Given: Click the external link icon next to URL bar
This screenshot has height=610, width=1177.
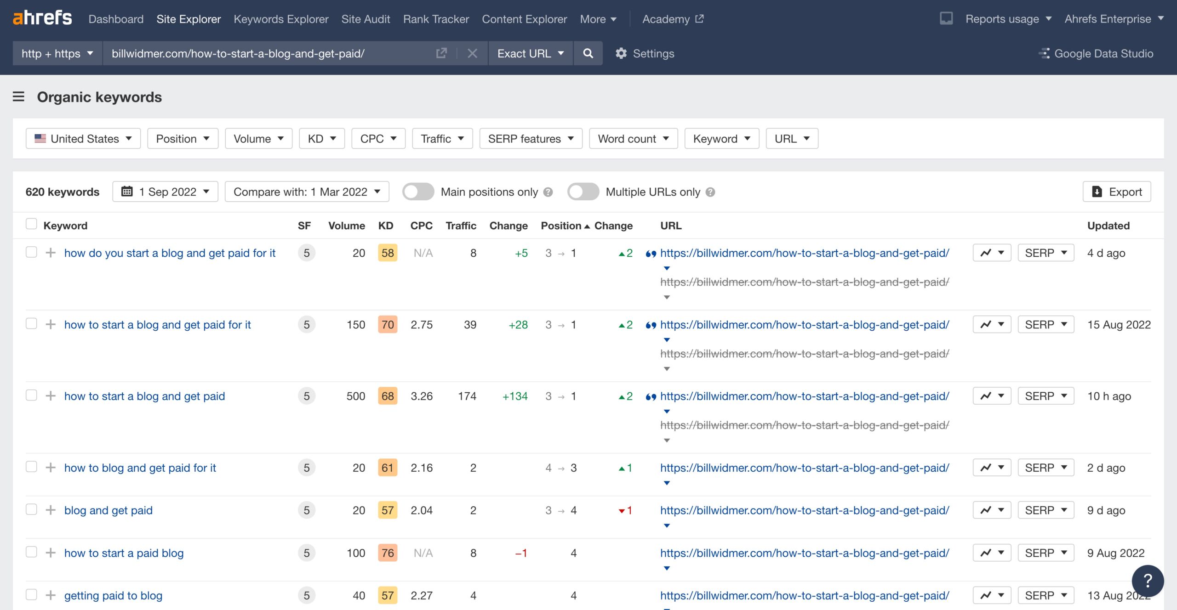Looking at the screenshot, I should coord(441,53).
